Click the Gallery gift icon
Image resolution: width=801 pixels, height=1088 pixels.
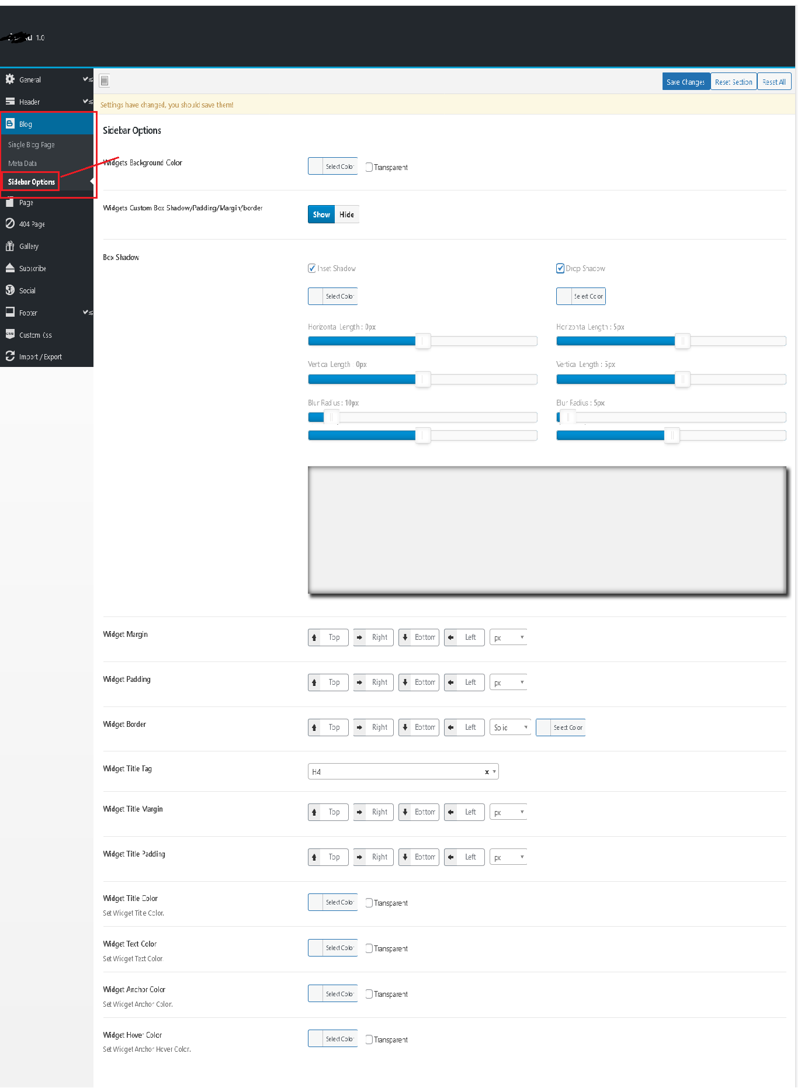(10, 246)
